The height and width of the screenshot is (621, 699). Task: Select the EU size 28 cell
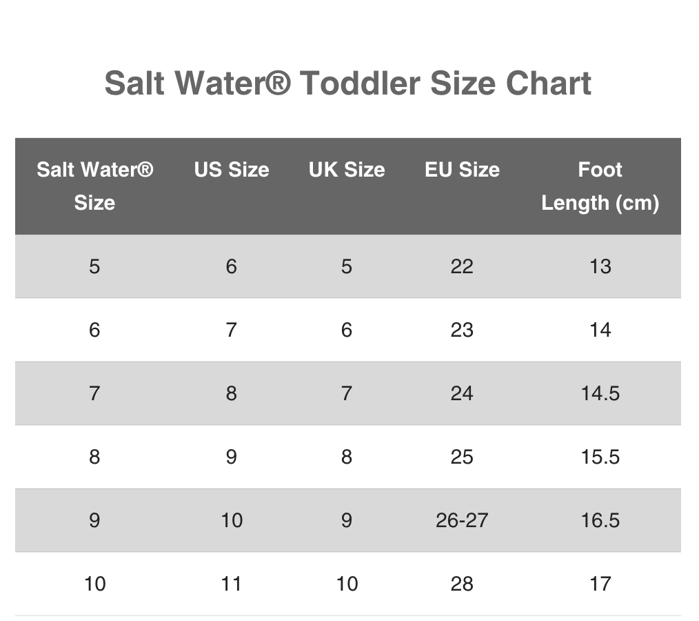[x=462, y=584]
